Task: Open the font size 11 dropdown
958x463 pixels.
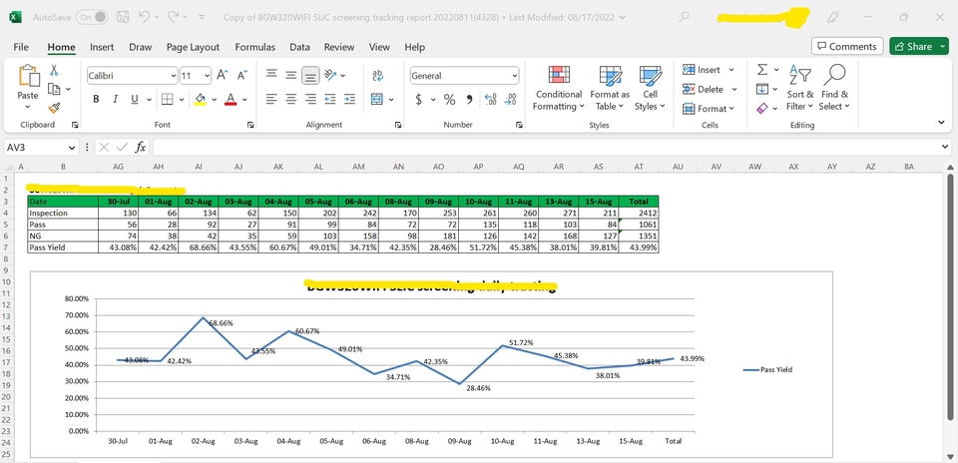Action: [x=208, y=76]
